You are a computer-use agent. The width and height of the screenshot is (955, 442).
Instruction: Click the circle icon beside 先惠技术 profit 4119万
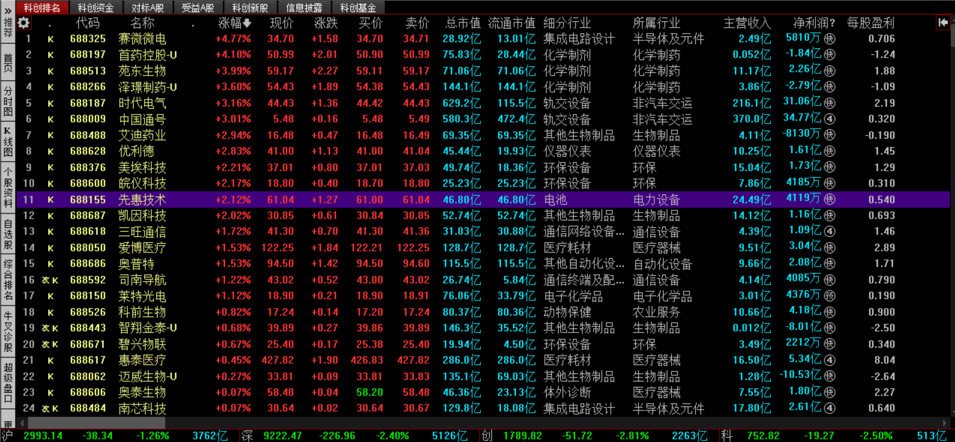tap(830, 199)
